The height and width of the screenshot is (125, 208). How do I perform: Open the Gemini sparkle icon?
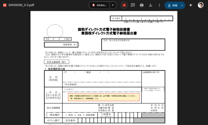pyautogui.click(x=191, y=5)
